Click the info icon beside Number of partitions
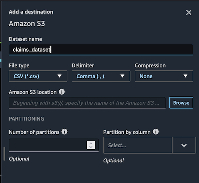The height and width of the screenshot is (183, 199). (64, 132)
